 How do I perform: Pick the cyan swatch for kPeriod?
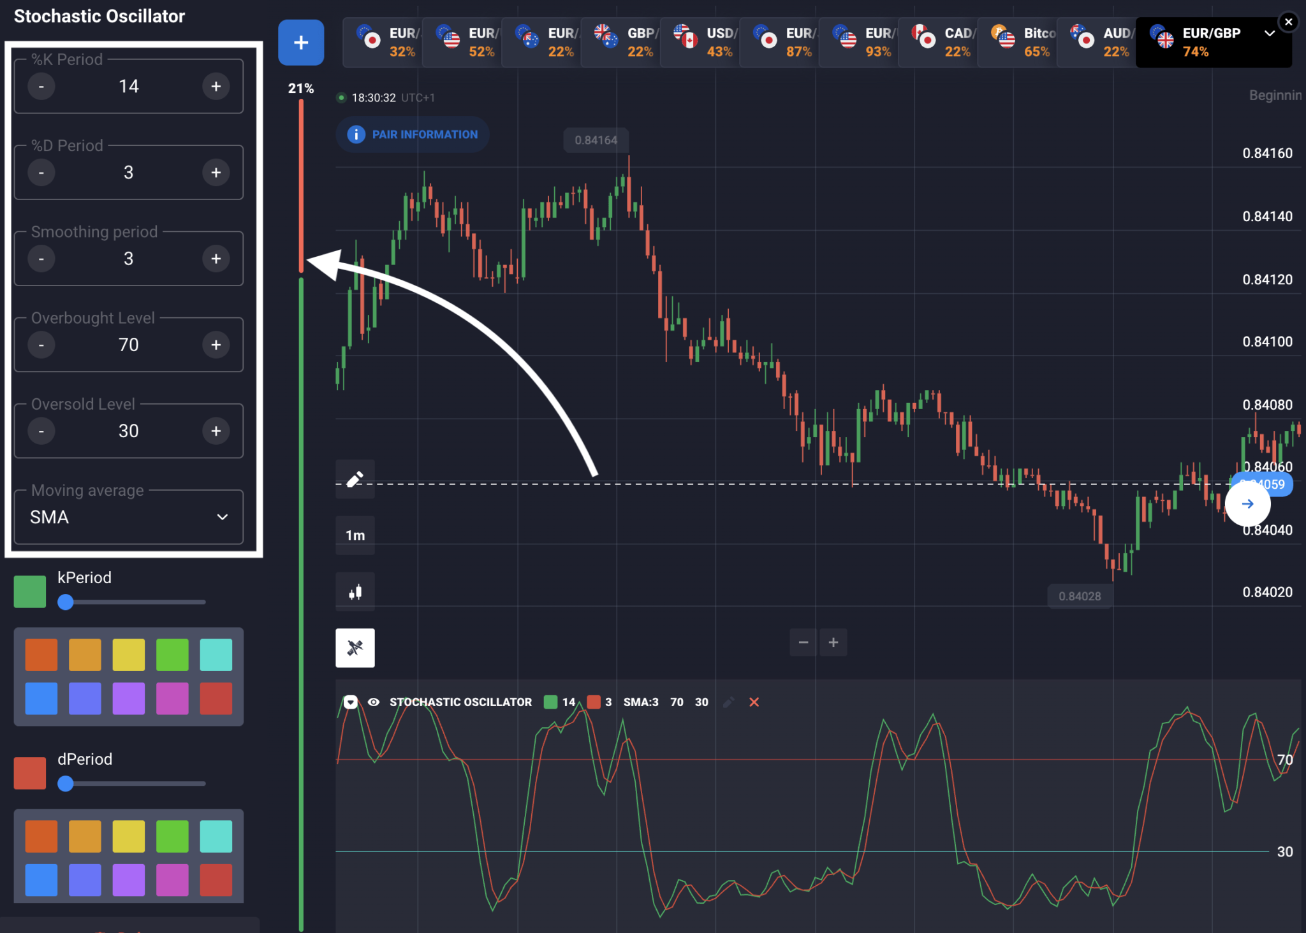(216, 655)
